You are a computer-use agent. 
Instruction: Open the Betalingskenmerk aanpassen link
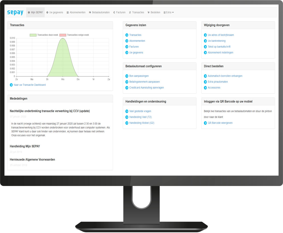pyautogui.click(x=145, y=82)
